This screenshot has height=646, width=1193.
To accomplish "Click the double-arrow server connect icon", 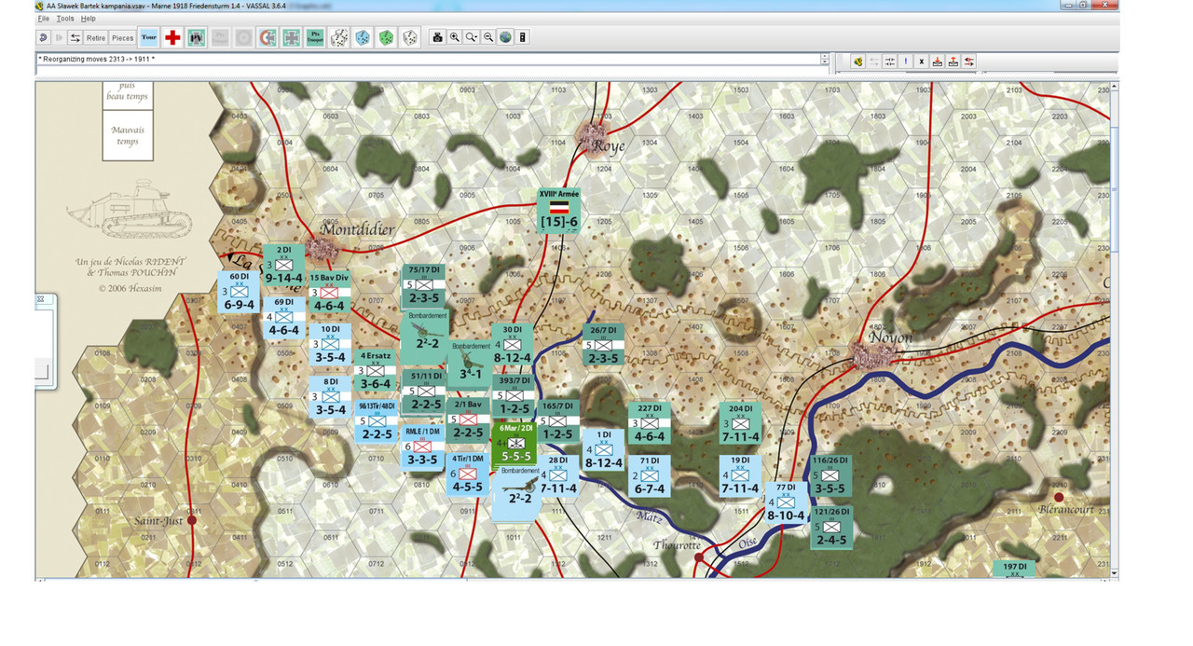I will pos(75,38).
